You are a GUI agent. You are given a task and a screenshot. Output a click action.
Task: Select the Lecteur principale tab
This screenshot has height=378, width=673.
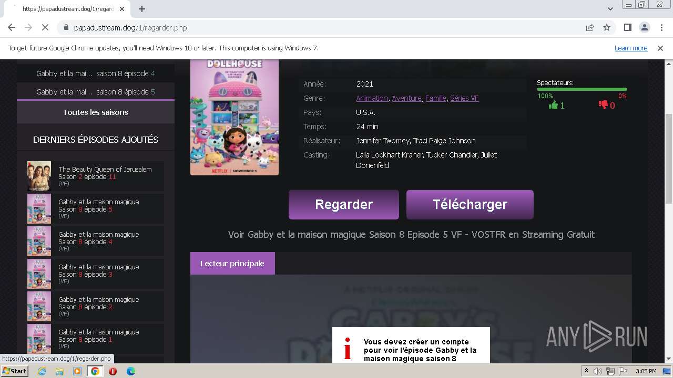coord(232,264)
